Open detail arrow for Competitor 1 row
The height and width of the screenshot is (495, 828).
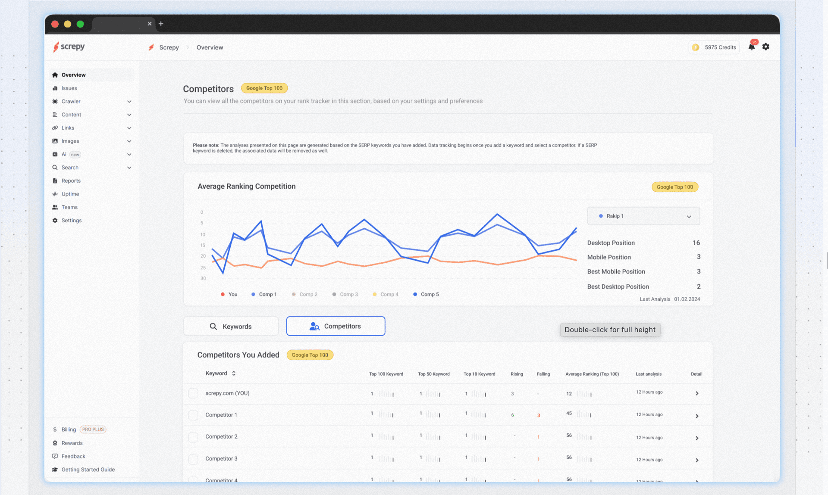(x=697, y=416)
